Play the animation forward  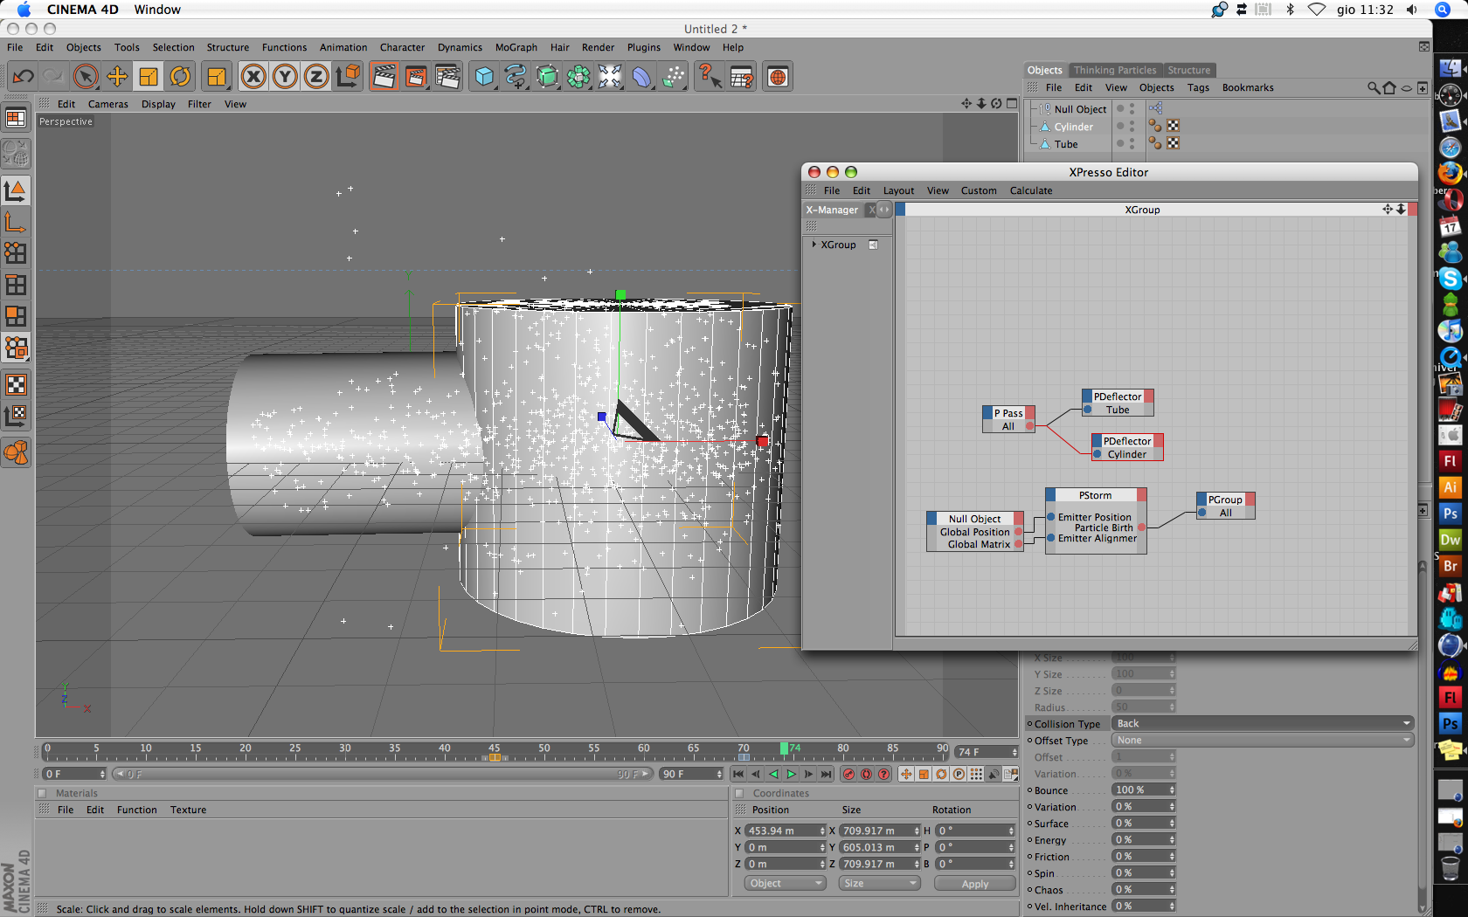792,774
